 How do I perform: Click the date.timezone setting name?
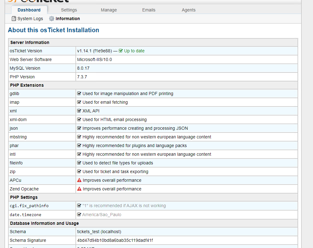point(26,215)
